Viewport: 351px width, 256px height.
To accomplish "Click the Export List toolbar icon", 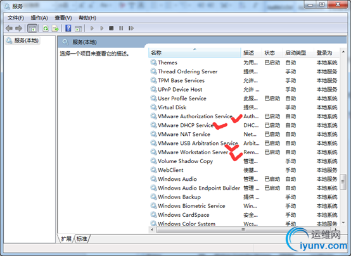I will (x=55, y=28).
